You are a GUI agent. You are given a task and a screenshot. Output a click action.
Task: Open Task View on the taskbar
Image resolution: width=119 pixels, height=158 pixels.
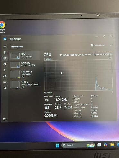(99, 145)
